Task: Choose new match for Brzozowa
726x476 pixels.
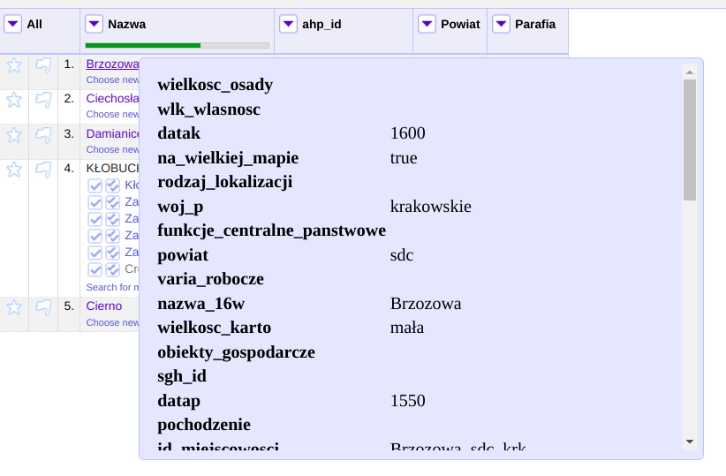Action: point(112,79)
